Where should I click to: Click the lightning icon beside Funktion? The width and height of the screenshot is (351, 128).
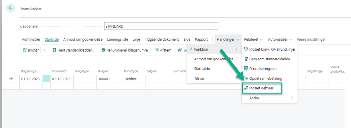[x=191, y=49]
